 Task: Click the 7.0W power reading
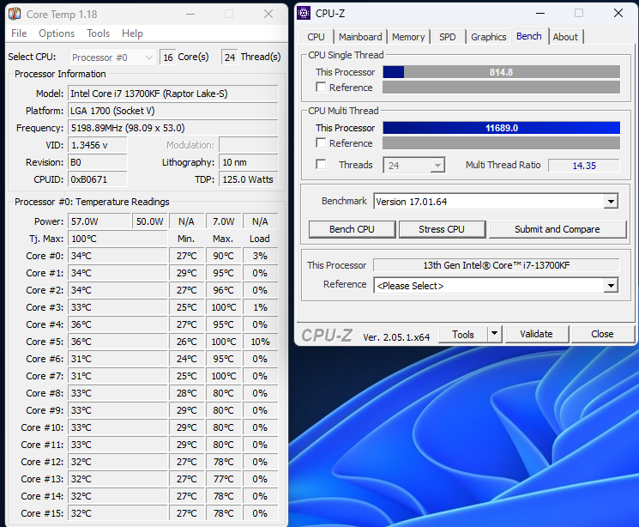224,221
